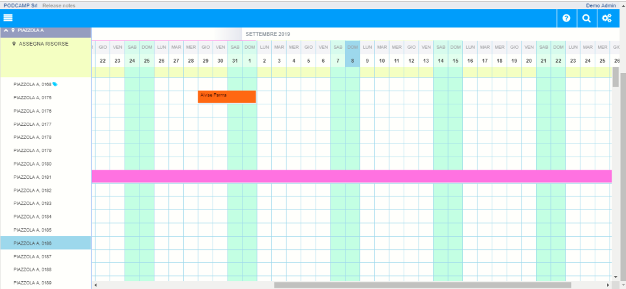Click the SETTEMBRE 2019 month header
Screen dimensions: 626x289
(x=268, y=34)
